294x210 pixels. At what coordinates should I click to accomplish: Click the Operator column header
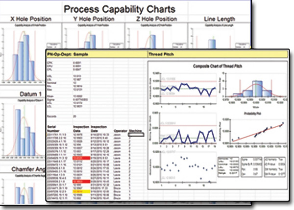click(x=121, y=131)
